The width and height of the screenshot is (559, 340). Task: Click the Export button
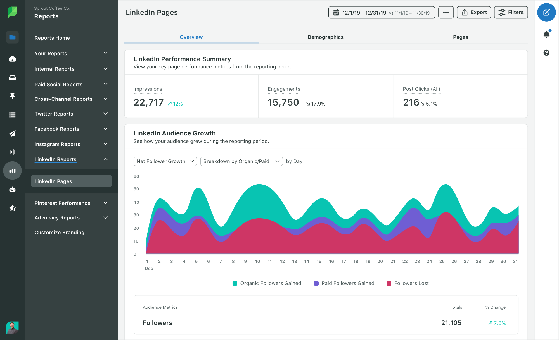pos(474,13)
